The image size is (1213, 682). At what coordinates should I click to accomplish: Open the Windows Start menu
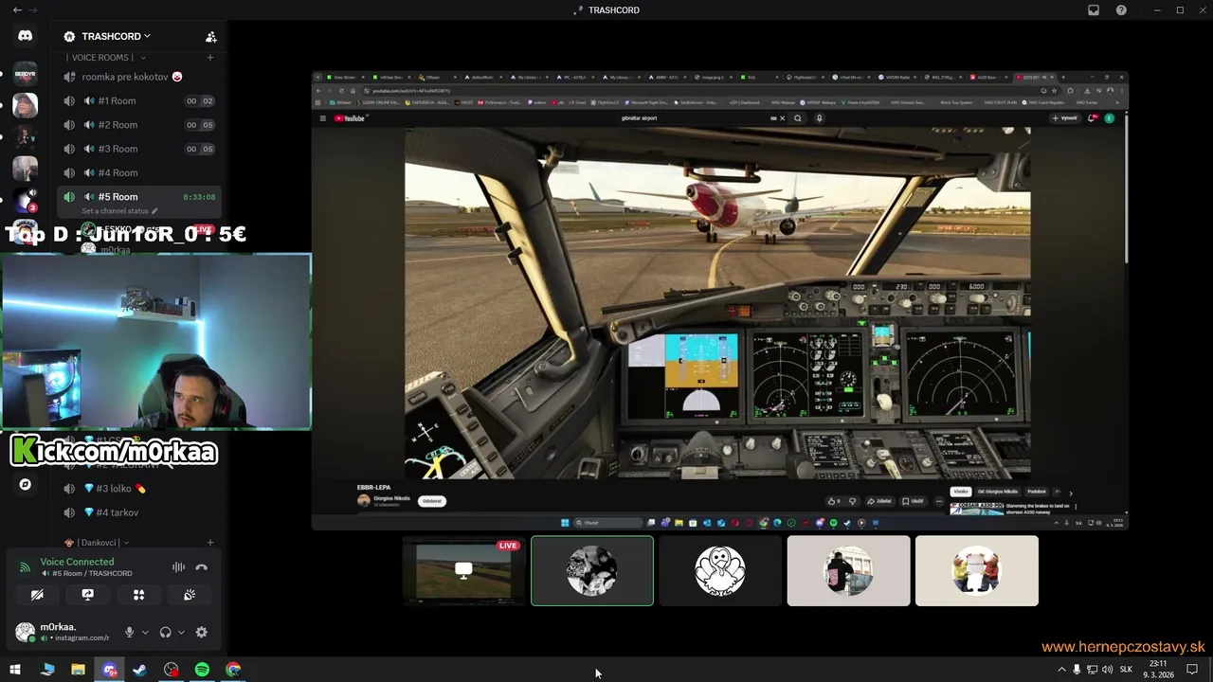pos(15,670)
